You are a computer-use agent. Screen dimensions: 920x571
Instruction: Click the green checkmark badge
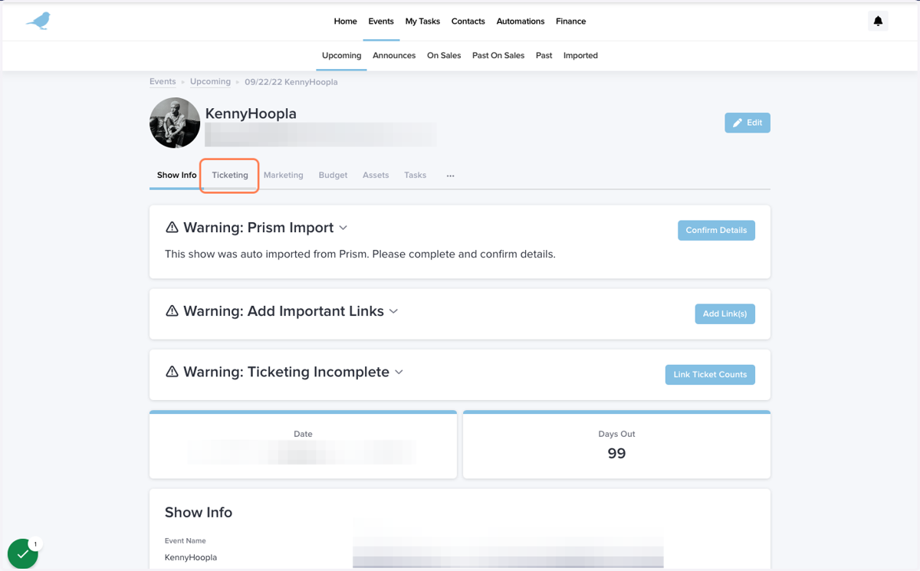point(23,553)
